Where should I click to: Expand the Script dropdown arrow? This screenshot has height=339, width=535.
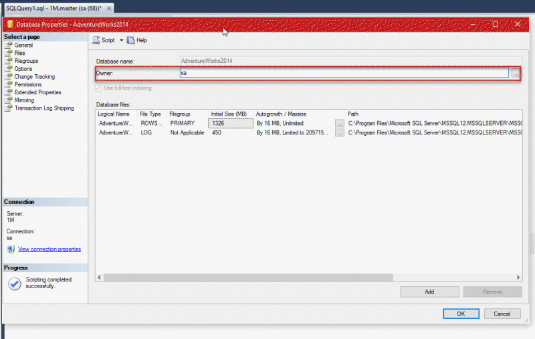(121, 40)
